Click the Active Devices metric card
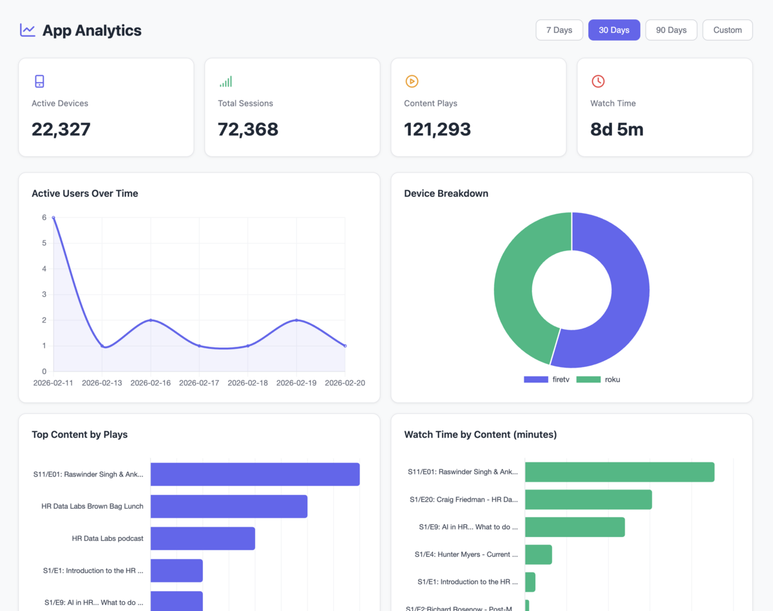Screen dimensions: 773x611 106,107
